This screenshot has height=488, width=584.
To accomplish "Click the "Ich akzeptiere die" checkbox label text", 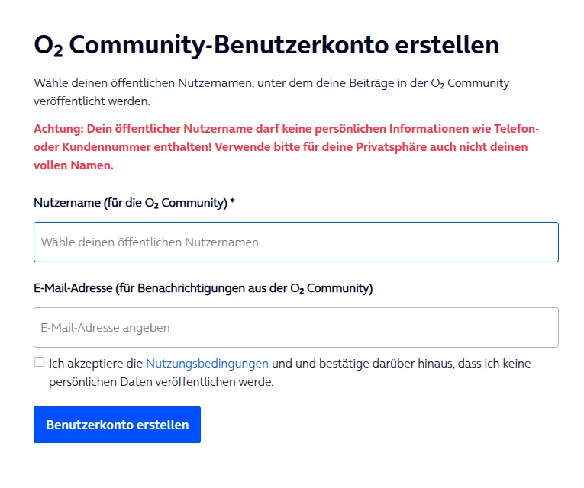I will [95, 364].
